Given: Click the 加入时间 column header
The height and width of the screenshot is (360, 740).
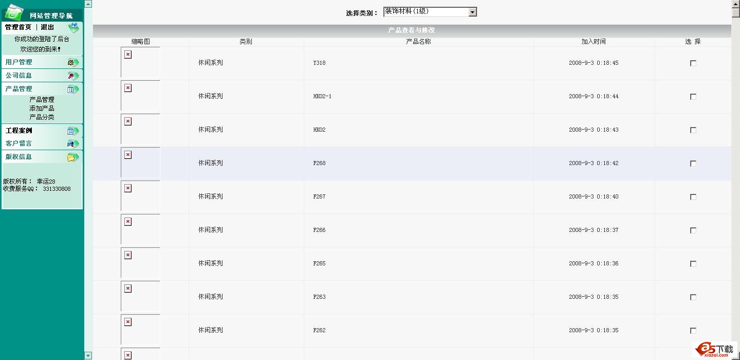Looking at the screenshot, I should coord(594,42).
